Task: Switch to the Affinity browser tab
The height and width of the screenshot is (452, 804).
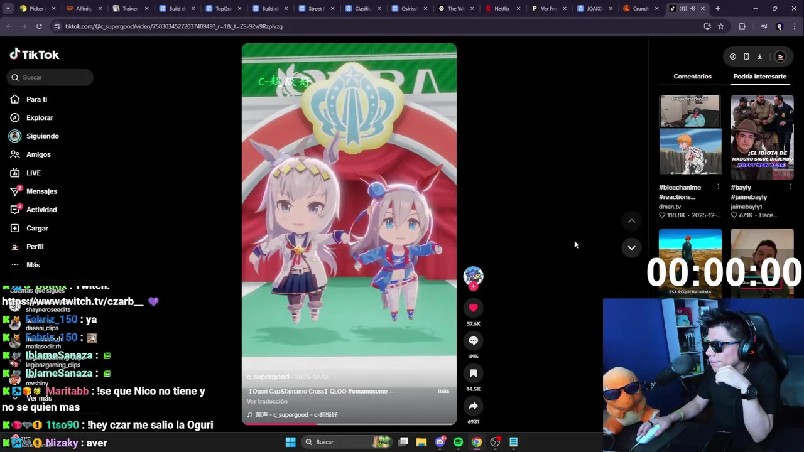Action: coord(84,9)
